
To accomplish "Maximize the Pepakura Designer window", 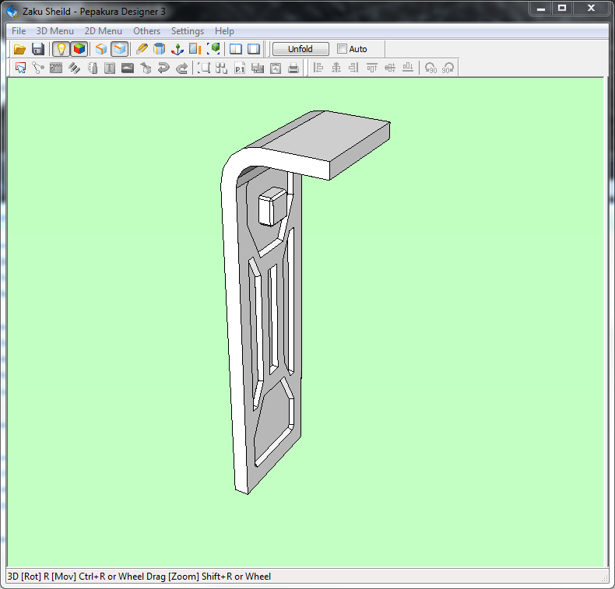I will click(x=562, y=8).
